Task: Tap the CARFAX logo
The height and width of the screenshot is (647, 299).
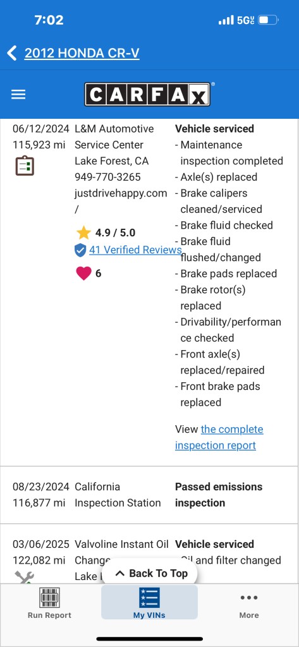Action: (147, 94)
